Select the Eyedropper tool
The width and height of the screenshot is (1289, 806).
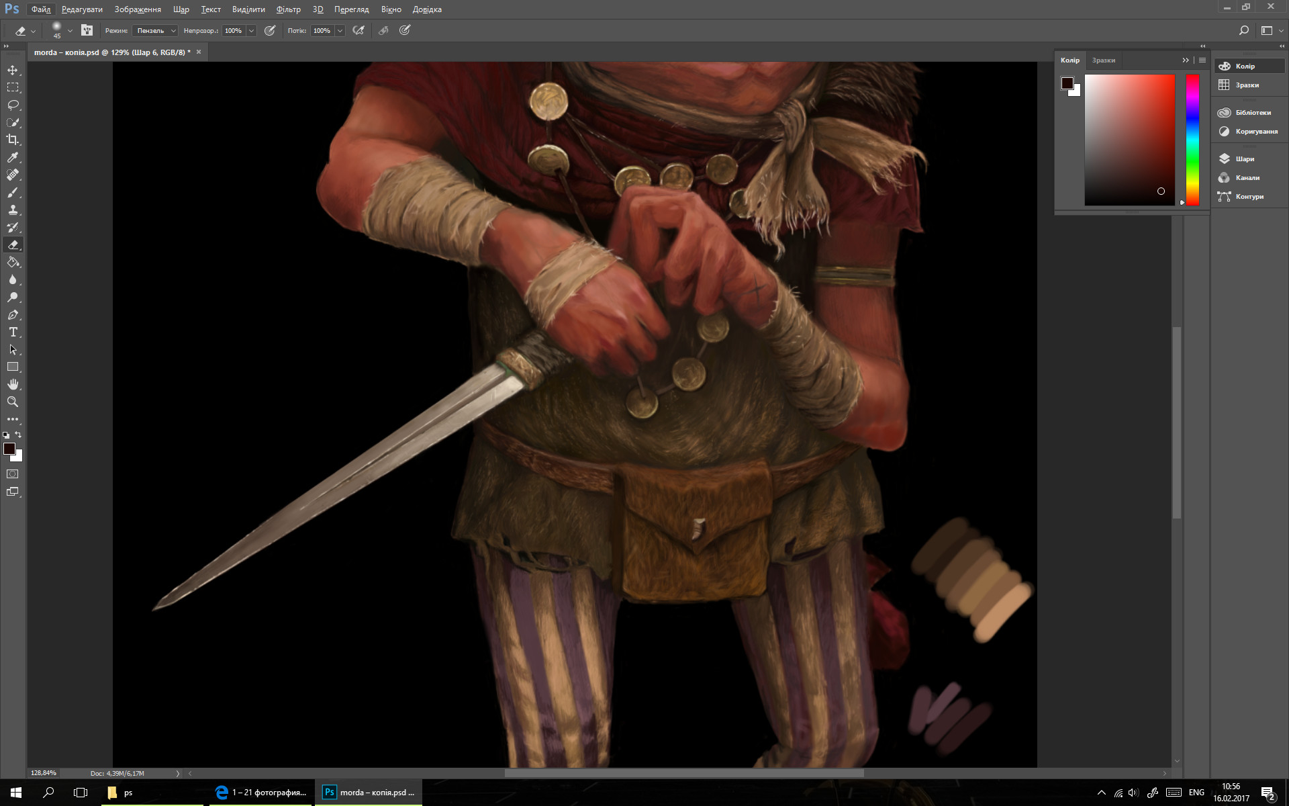13,157
